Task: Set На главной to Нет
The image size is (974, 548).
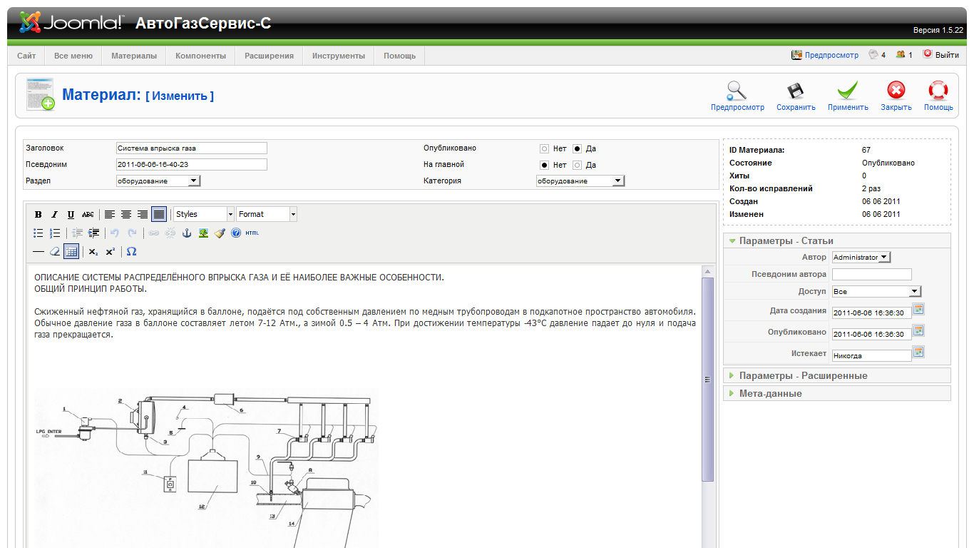Action: coord(544,165)
